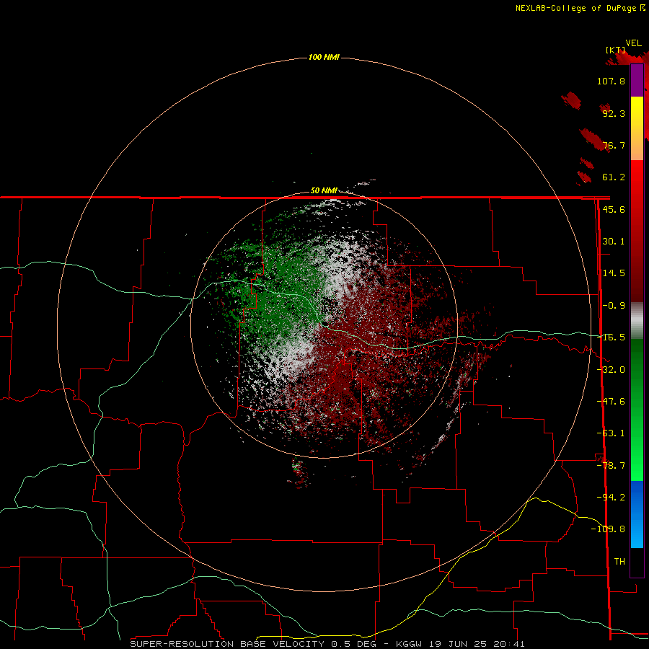Click the -0.9 velocity scale value
The height and width of the screenshot is (649, 649).
pyautogui.click(x=614, y=306)
